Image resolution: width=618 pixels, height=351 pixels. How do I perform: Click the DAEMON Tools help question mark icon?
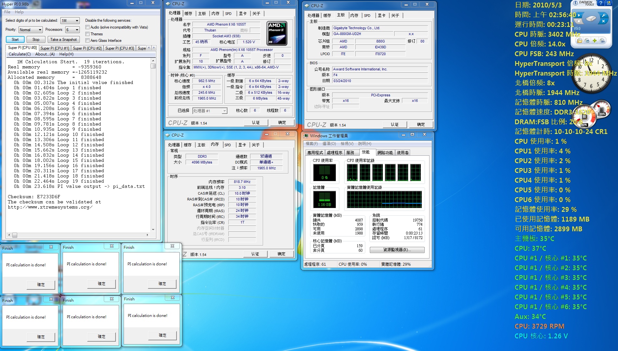[x=601, y=3]
